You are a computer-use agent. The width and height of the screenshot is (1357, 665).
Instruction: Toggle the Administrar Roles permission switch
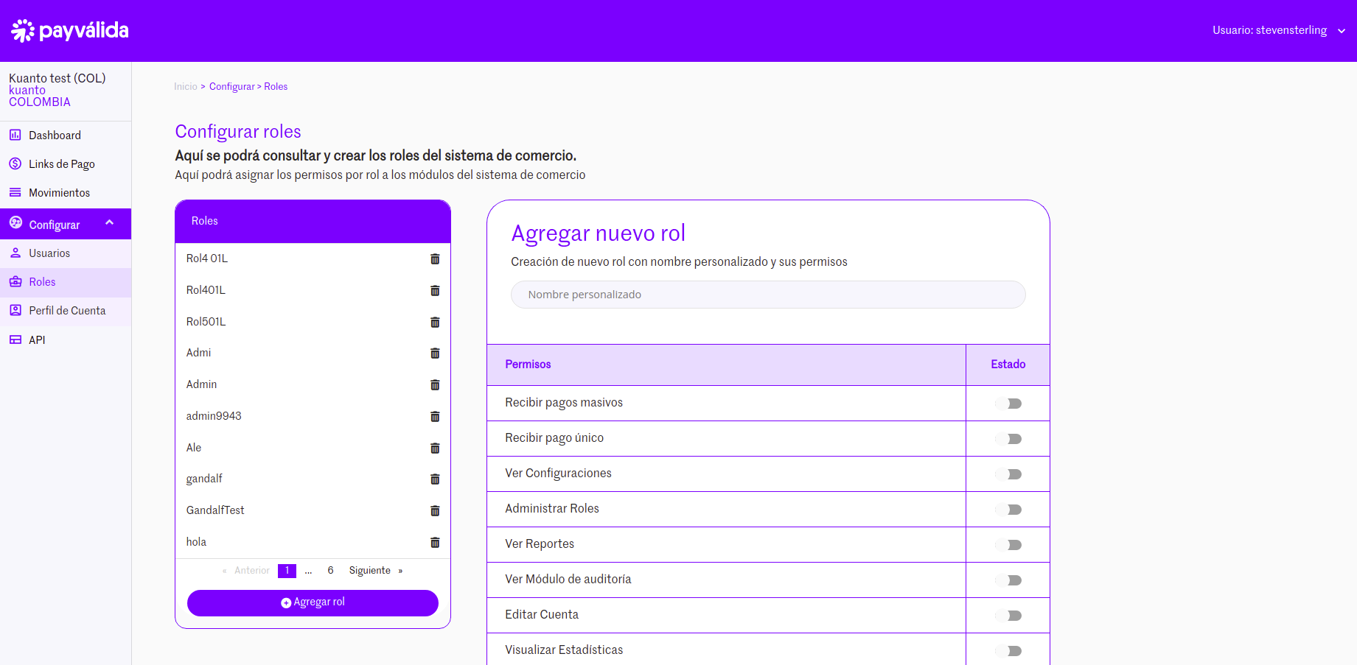[1008, 510]
